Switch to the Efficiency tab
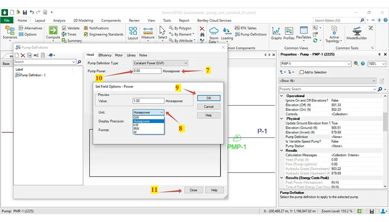389x222 pixels. click(x=105, y=55)
